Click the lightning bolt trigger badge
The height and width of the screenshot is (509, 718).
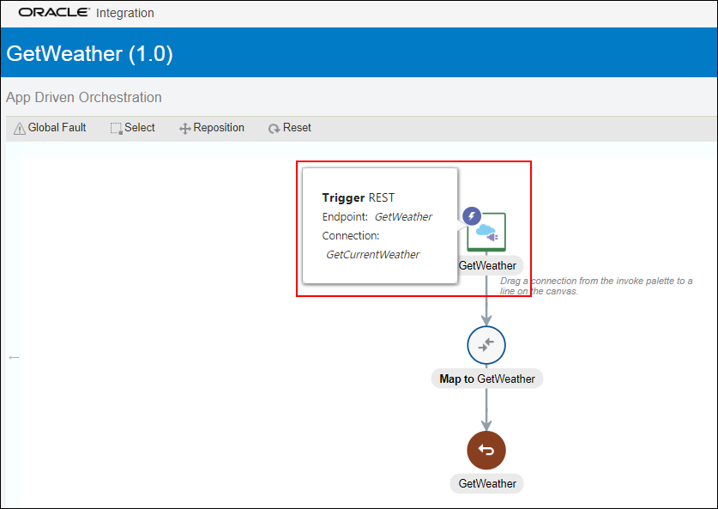(471, 215)
